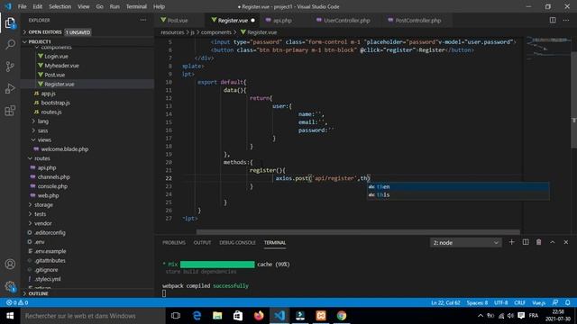Open the Terminal menu
This screenshot has width=577, height=324.
pyautogui.click(x=136, y=6)
